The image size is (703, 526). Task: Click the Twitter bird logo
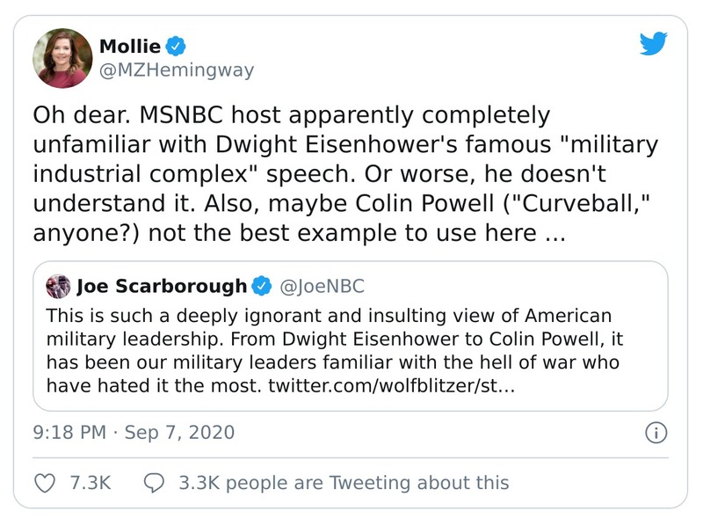click(x=654, y=44)
